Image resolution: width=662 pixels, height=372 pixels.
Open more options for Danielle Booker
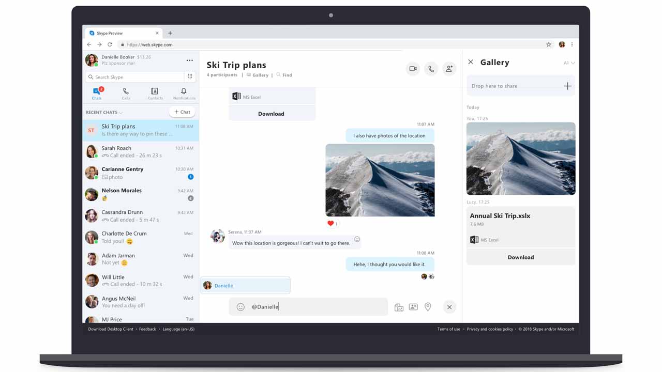point(189,60)
